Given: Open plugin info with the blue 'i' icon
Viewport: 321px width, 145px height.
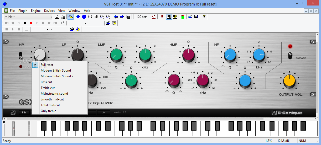Looking at the screenshot, I should pyautogui.click(x=84, y=17).
